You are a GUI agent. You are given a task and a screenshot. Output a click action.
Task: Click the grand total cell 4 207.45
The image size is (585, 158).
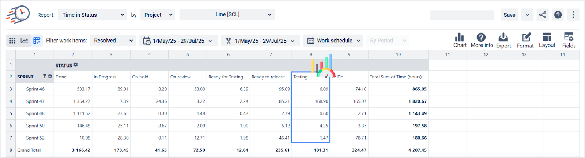click(x=398, y=150)
